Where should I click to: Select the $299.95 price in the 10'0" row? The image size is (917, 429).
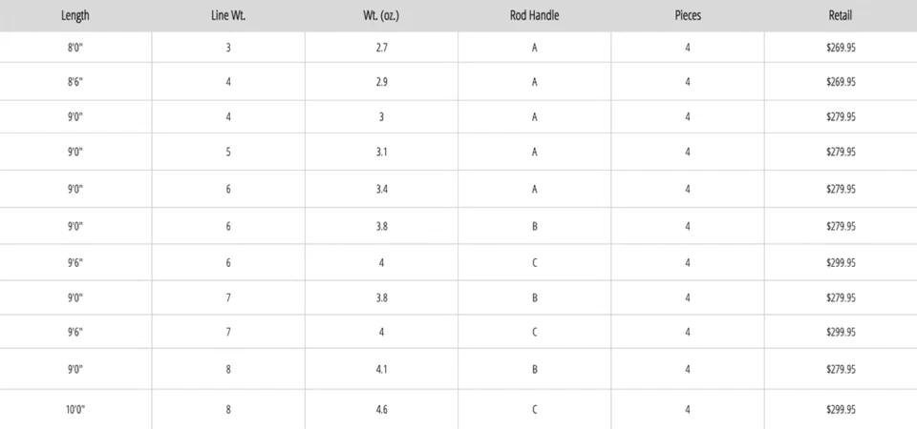coord(841,410)
